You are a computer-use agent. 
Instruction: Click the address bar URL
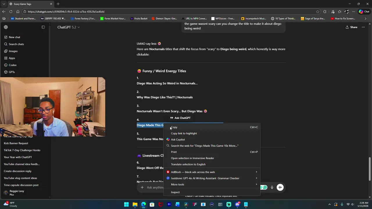[x=66, y=12]
